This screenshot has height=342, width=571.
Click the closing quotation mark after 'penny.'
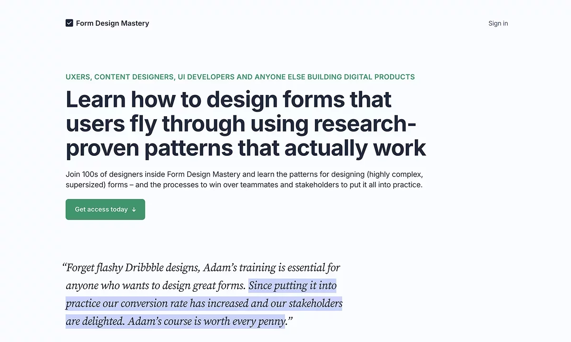pos(290,321)
